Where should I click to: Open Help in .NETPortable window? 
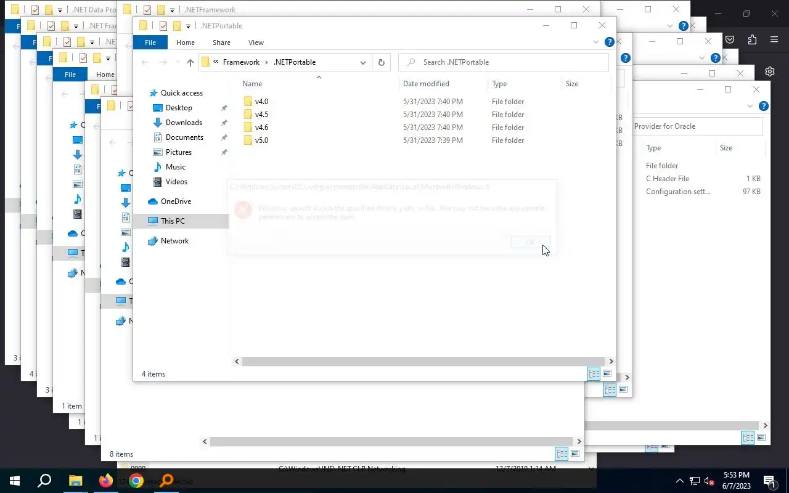click(609, 43)
